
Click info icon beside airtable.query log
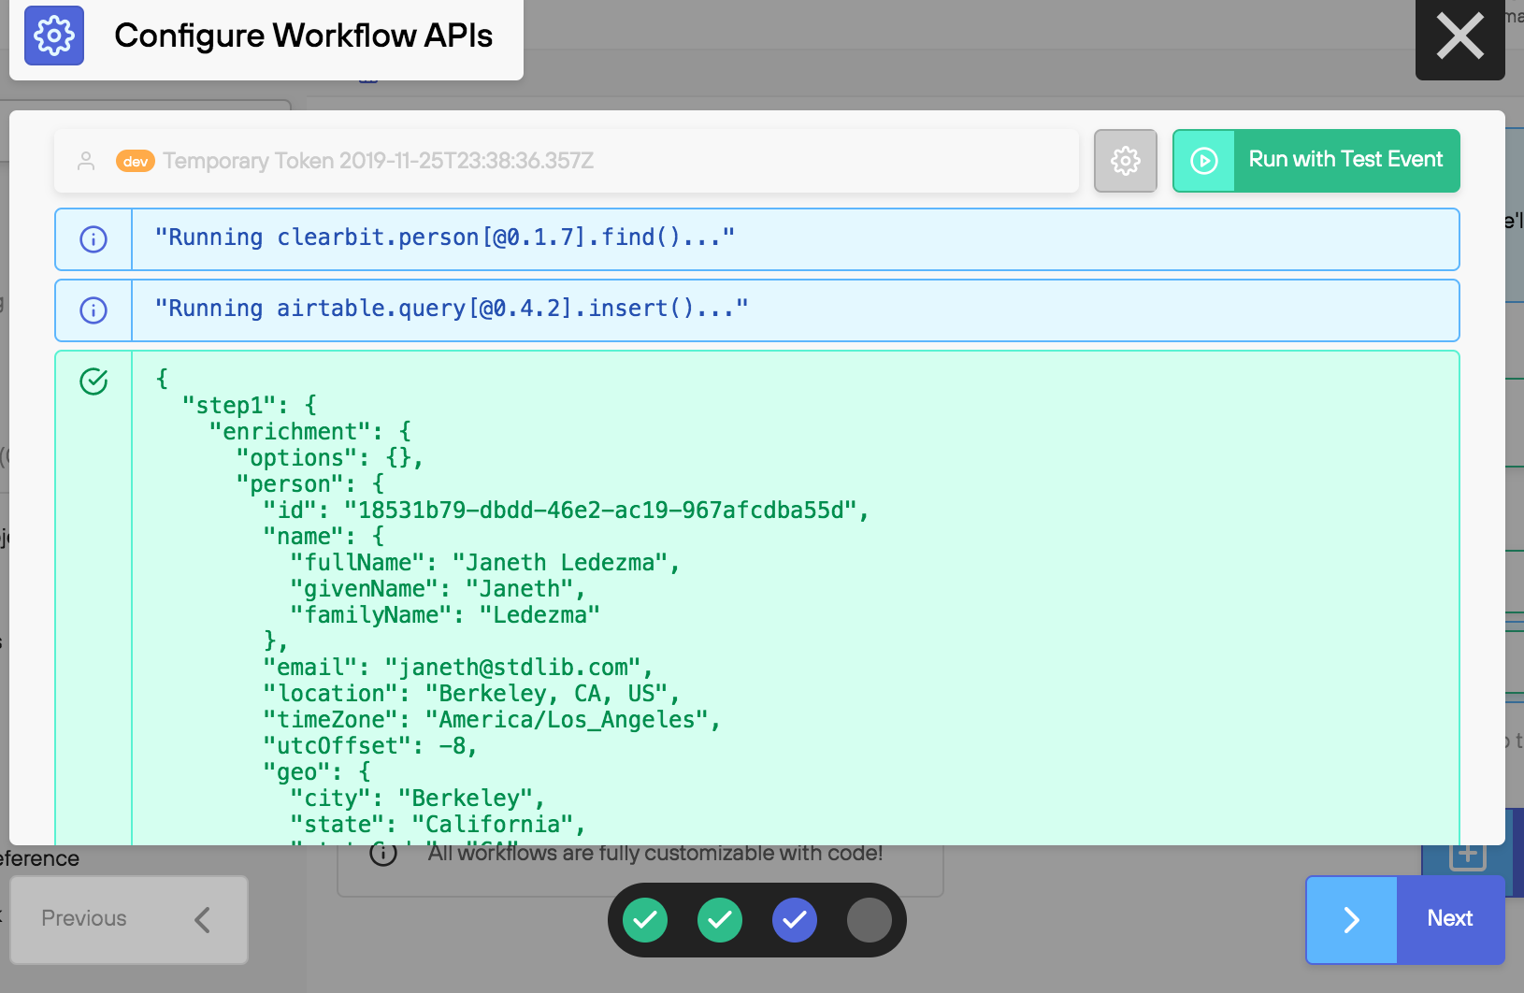[x=93, y=310]
